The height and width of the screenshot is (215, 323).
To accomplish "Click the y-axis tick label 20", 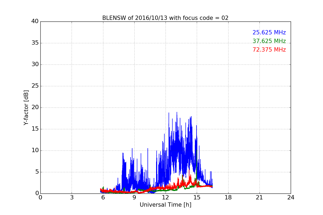I will [35, 107].
